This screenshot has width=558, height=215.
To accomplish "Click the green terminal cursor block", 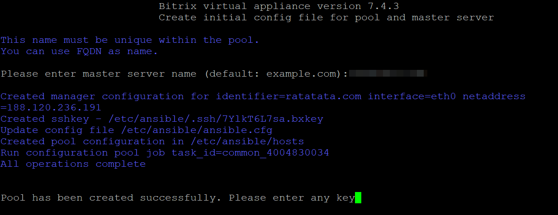I will click(358, 198).
